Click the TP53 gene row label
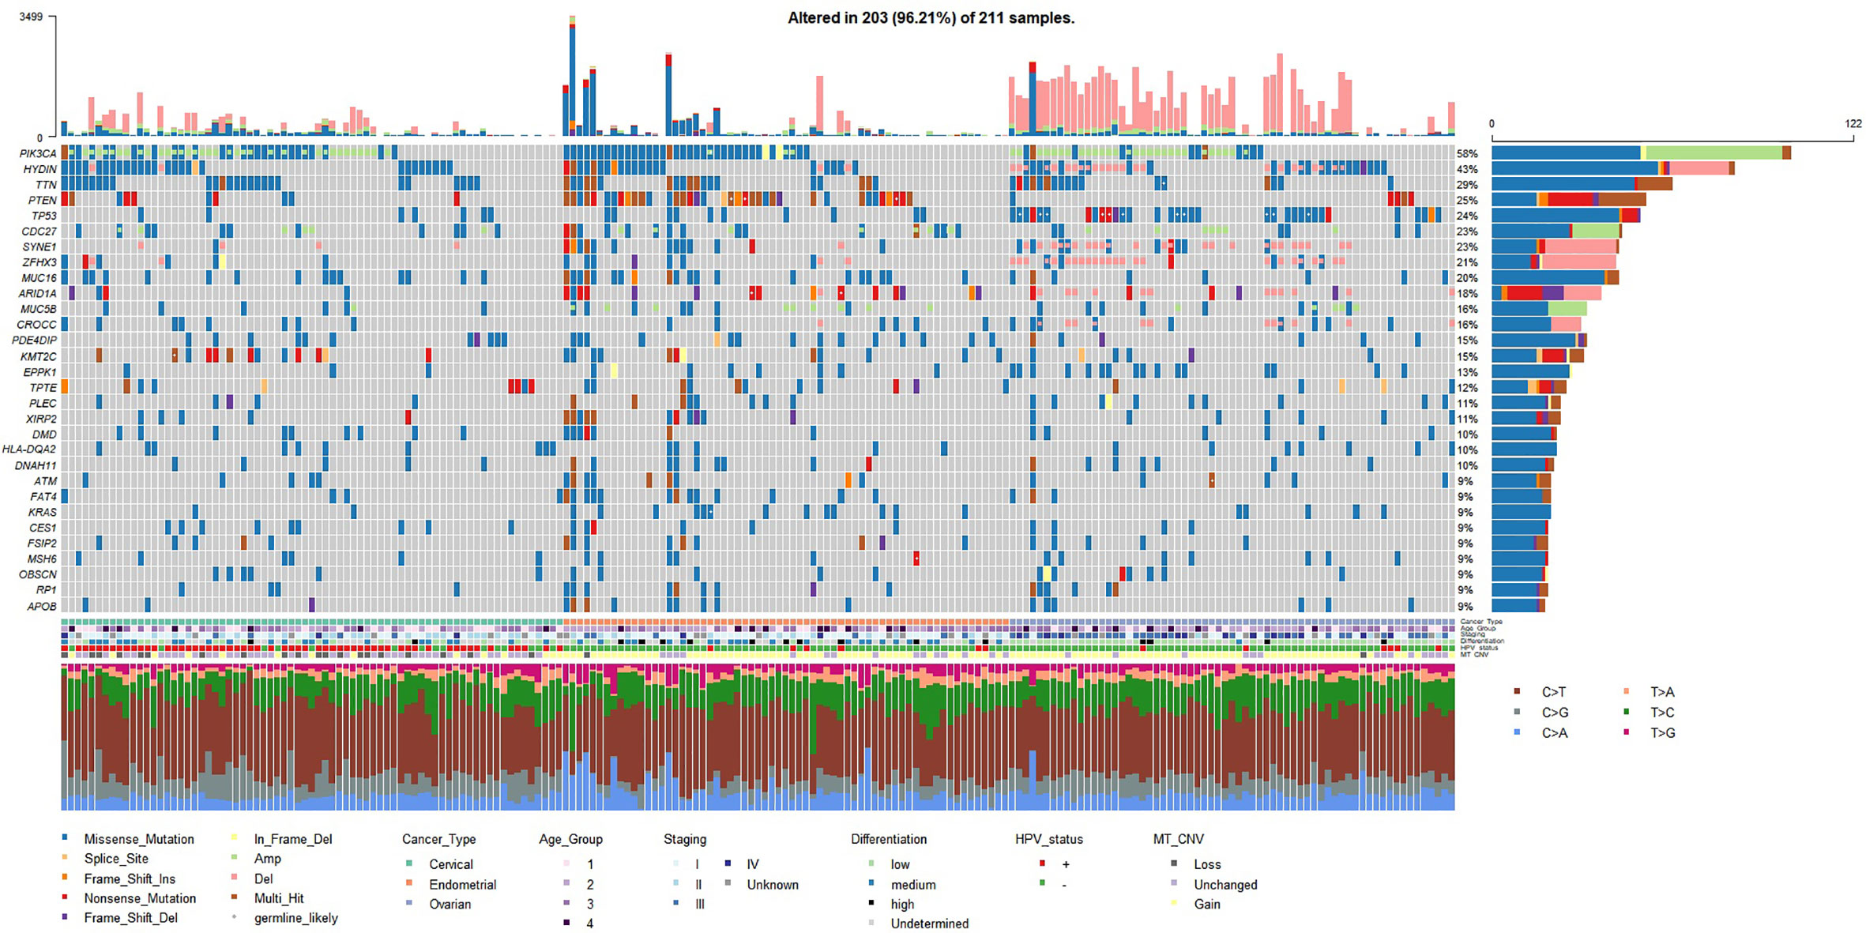1866x933 pixels. [44, 216]
